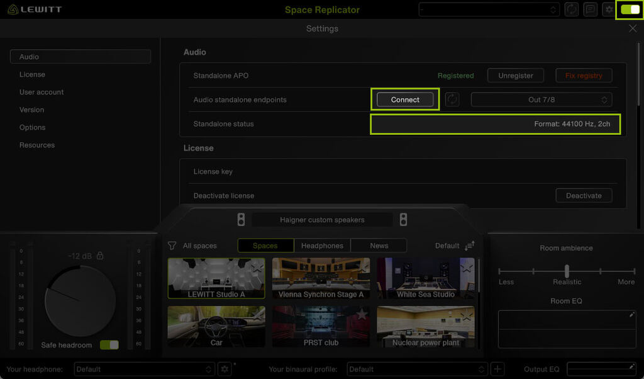Close the Settings panel

click(x=633, y=28)
